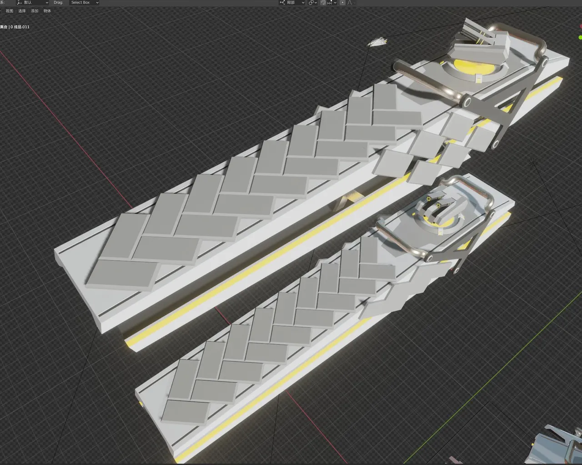Screen dimensions: 582x465
Task: Open the 选择 (Select) menu
Action: 22,11
